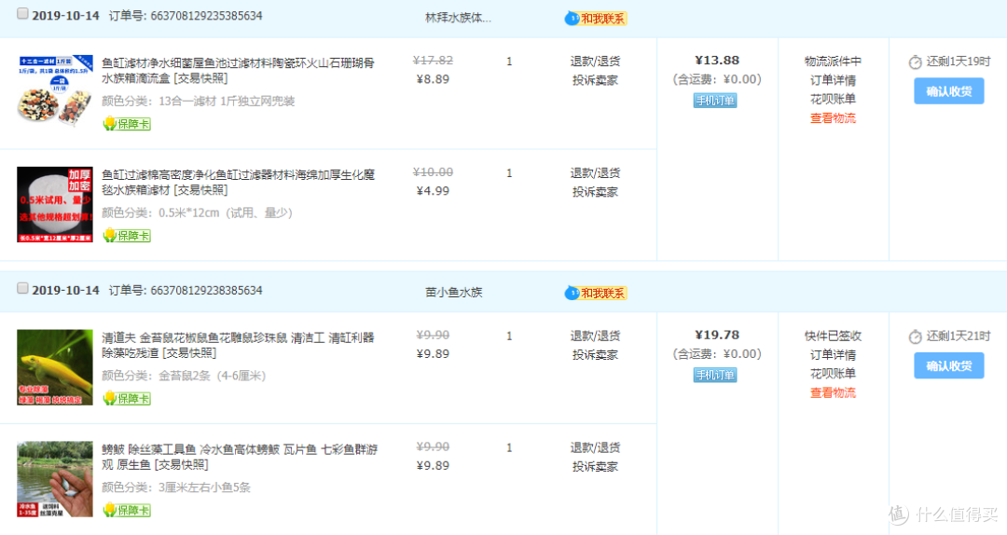Screen dimensions: 1007x535
Task: Click the order total ¥19.78
Action: click(717, 335)
